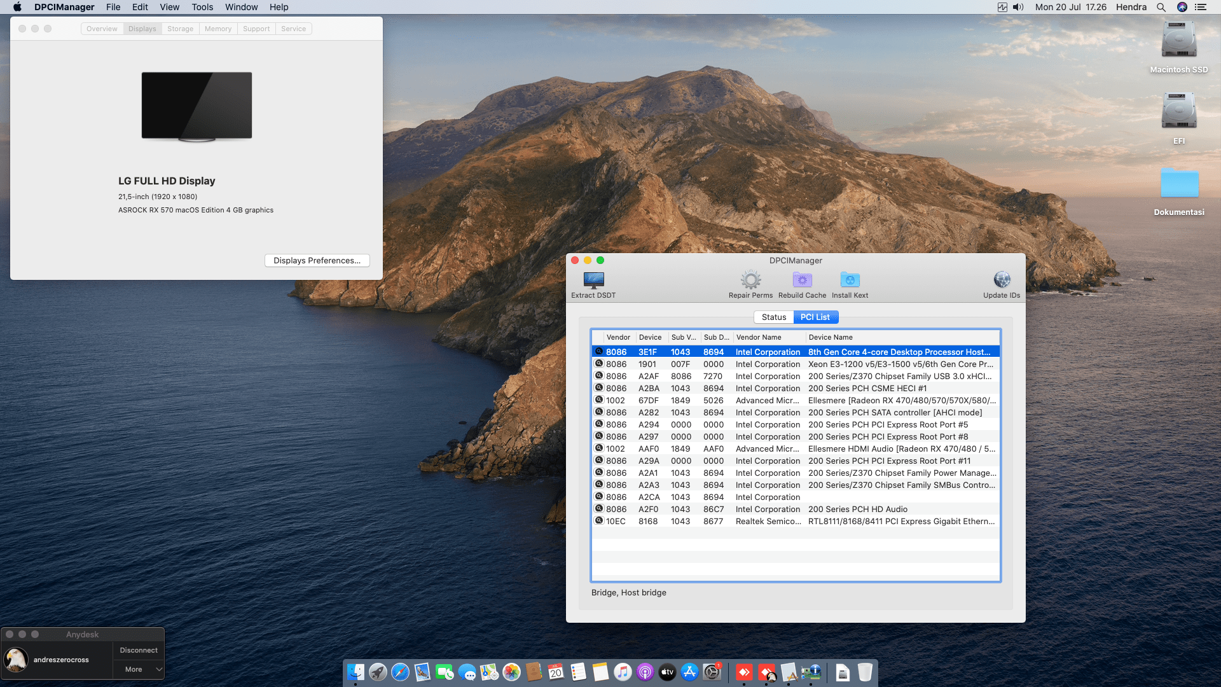This screenshot has height=687, width=1221.
Task: Open Trash from the dock
Action: click(x=865, y=672)
